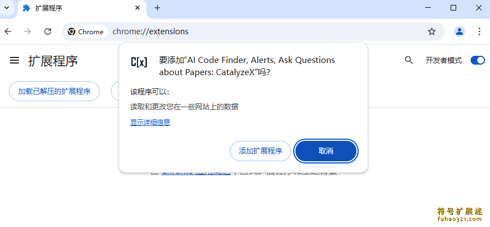Viewport: 490px width, 227px height.
Task: Bookmark this page with star icon
Action: (x=432, y=31)
